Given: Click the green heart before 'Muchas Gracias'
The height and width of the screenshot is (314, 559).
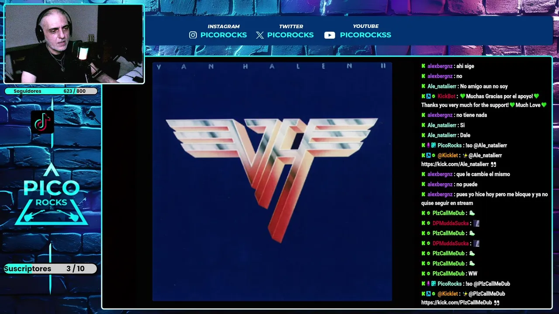Looking at the screenshot, I should 462,96.
